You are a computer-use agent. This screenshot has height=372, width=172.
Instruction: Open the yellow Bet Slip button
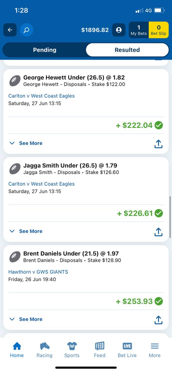click(x=159, y=30)
